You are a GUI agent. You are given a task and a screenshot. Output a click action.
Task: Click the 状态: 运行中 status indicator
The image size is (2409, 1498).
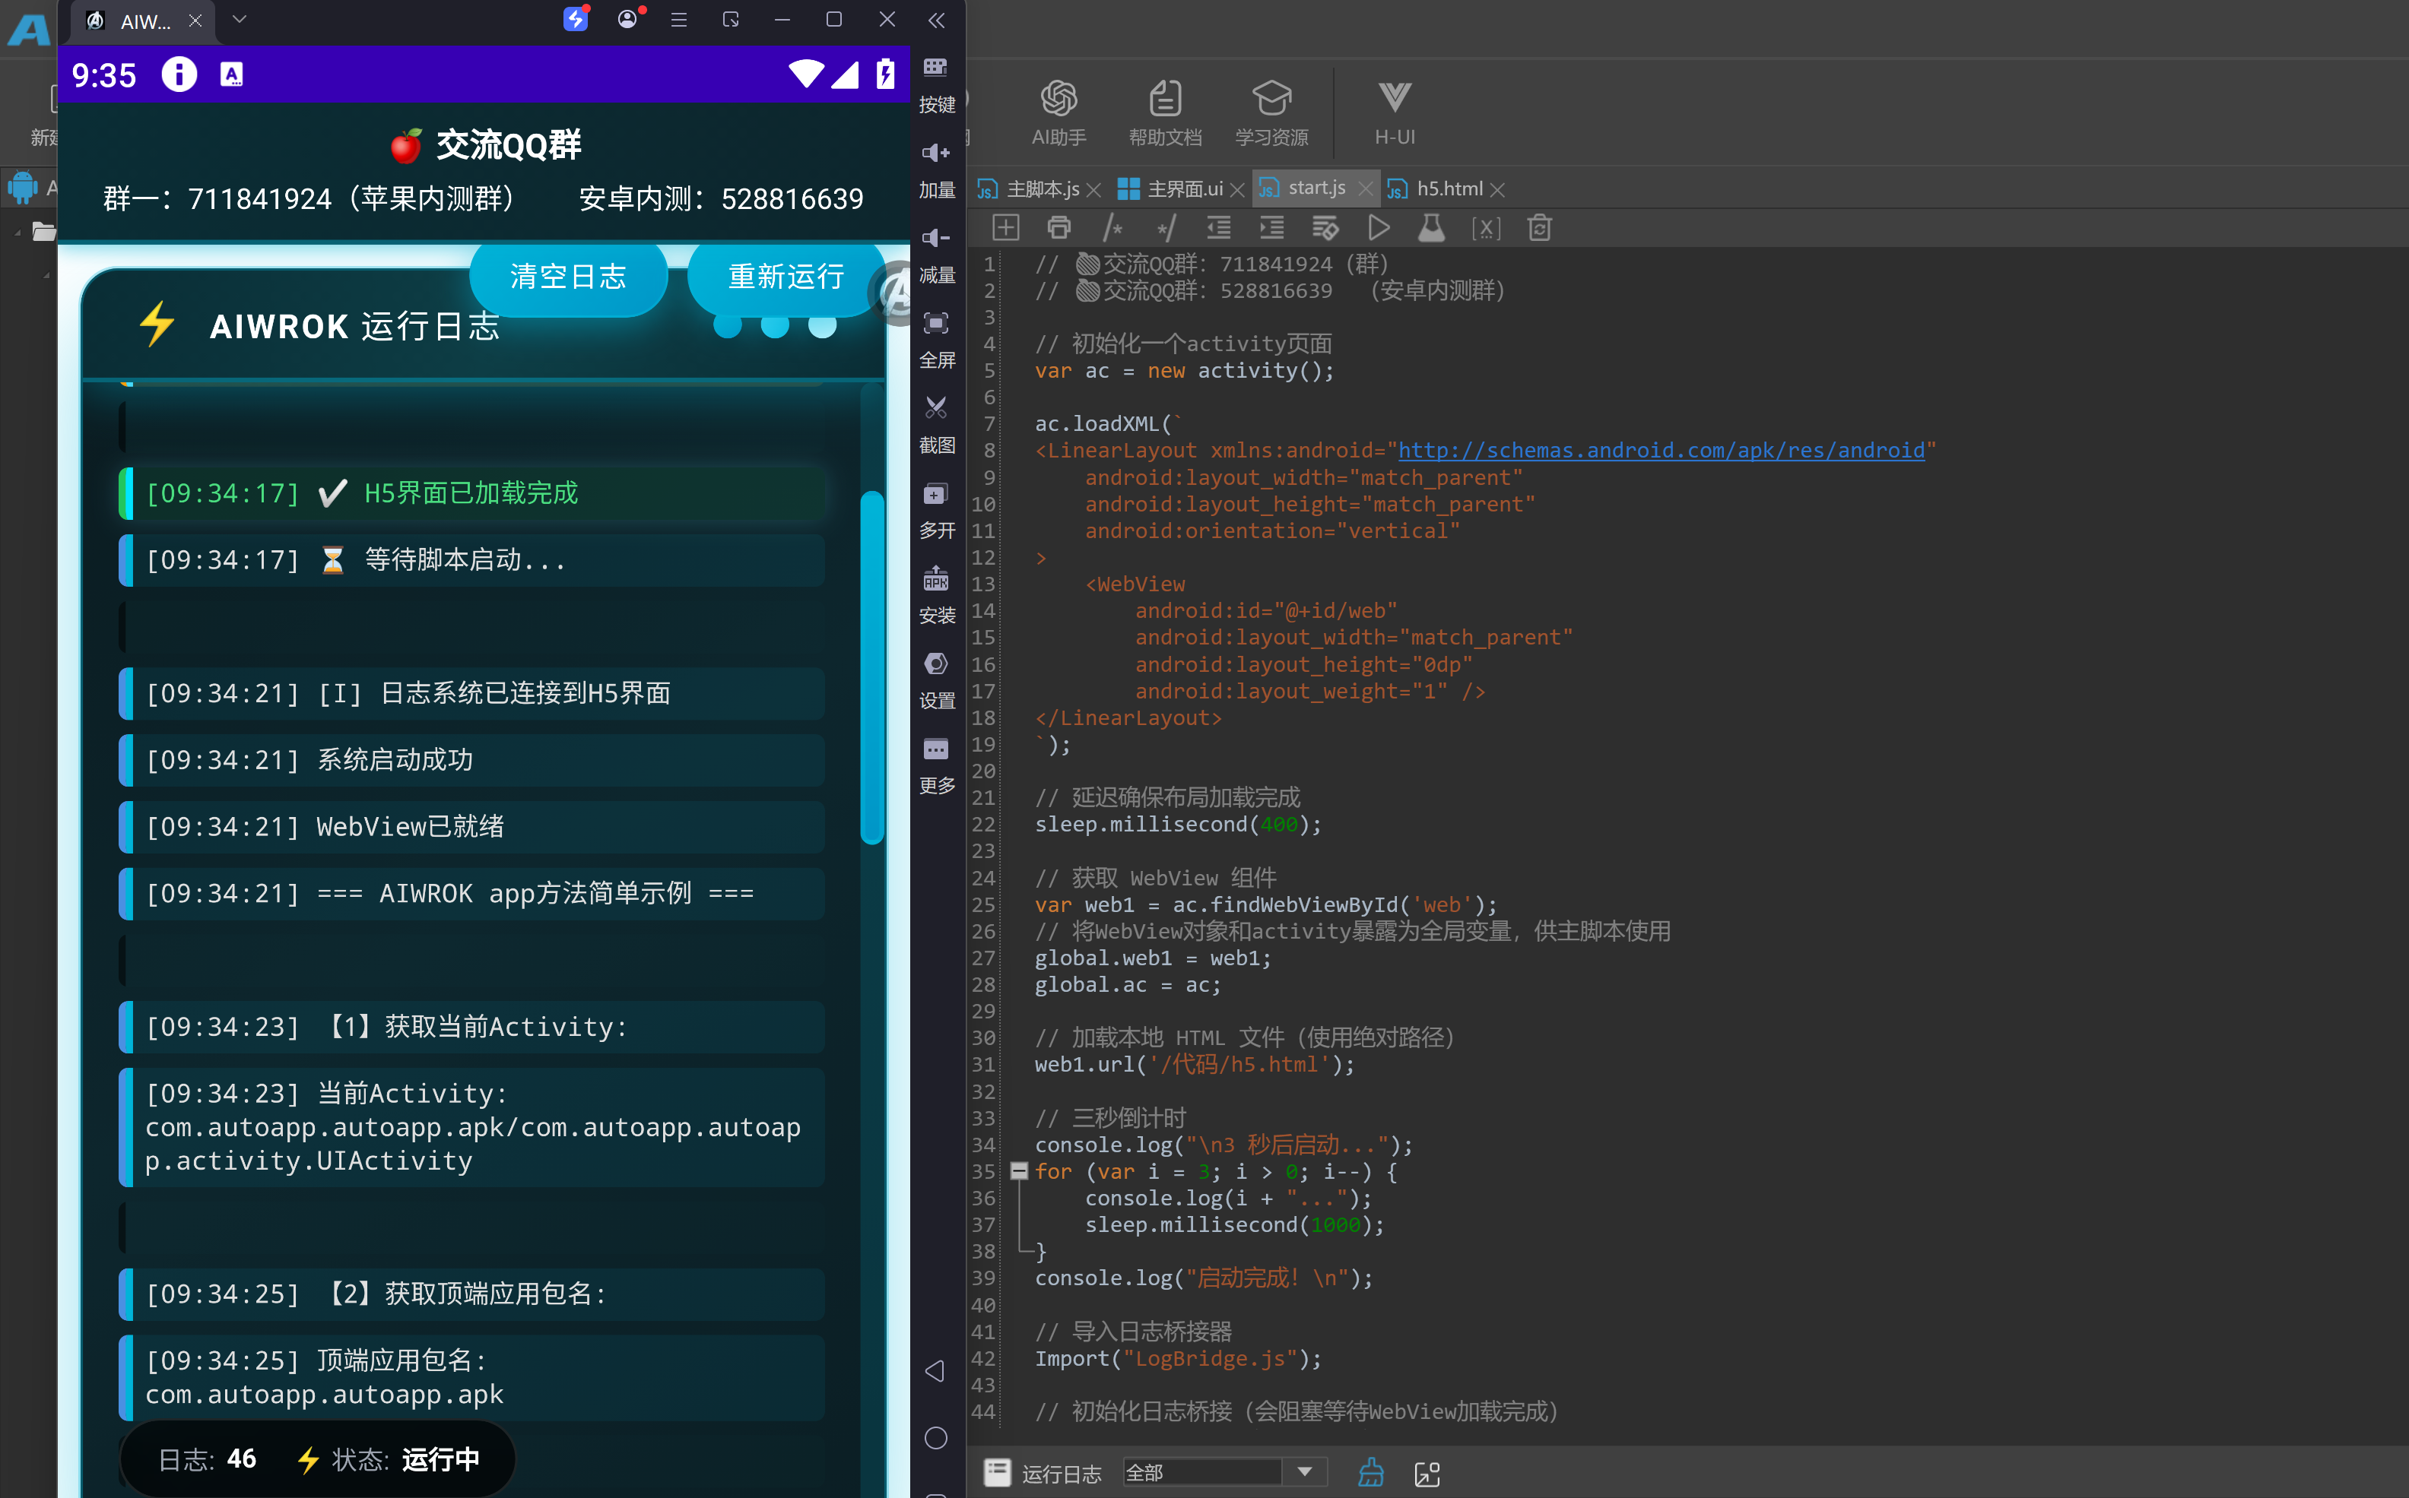389,1458
